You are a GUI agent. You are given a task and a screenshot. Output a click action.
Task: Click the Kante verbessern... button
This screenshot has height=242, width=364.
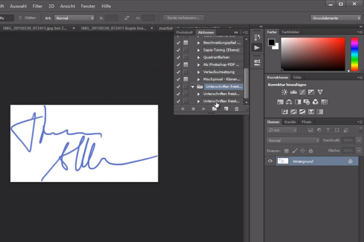(183, 18)
